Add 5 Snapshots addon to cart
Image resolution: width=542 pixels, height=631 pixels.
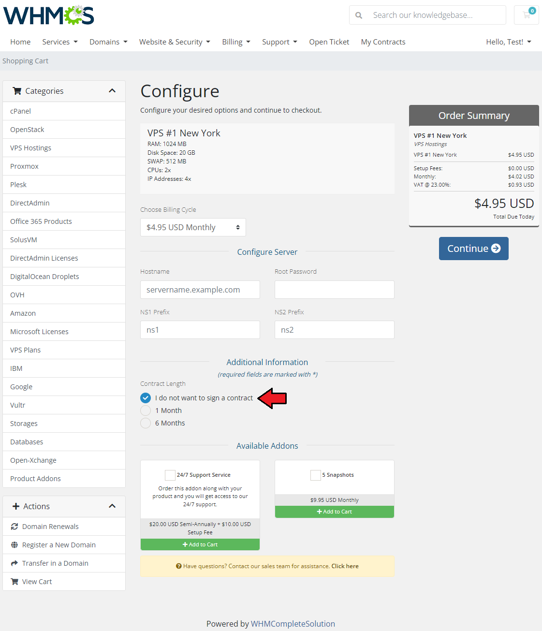pyautogui.click(x=335, y=512)
